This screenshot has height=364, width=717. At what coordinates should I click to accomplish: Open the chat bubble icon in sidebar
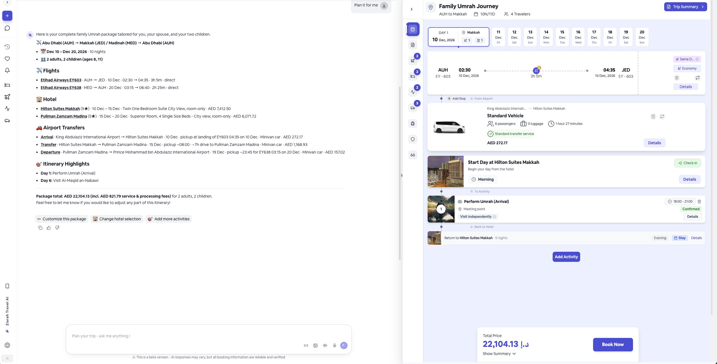coord(7,28)
